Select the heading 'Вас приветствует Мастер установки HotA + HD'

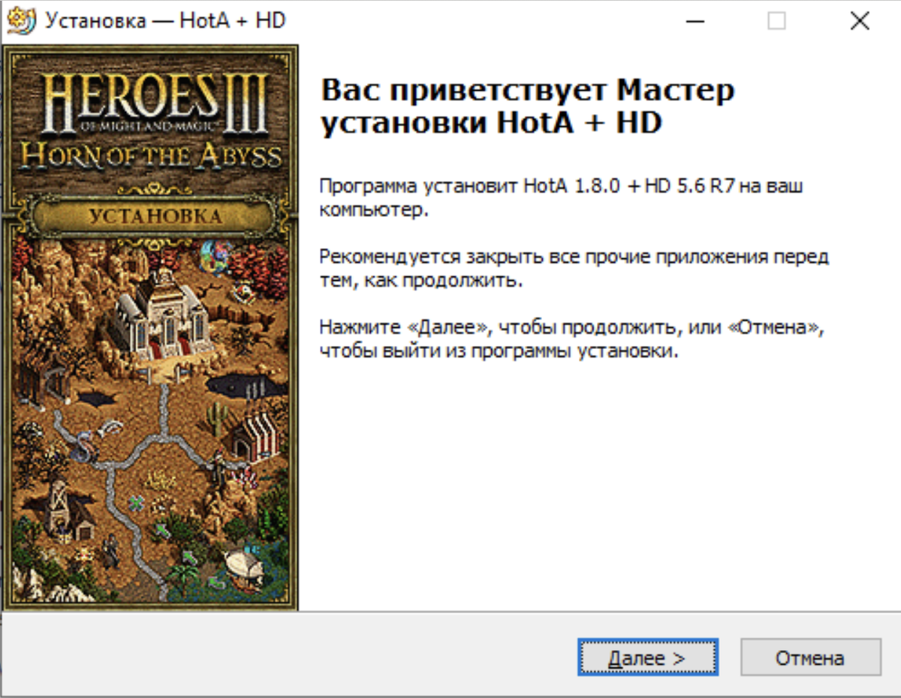[x=528, y=107]
